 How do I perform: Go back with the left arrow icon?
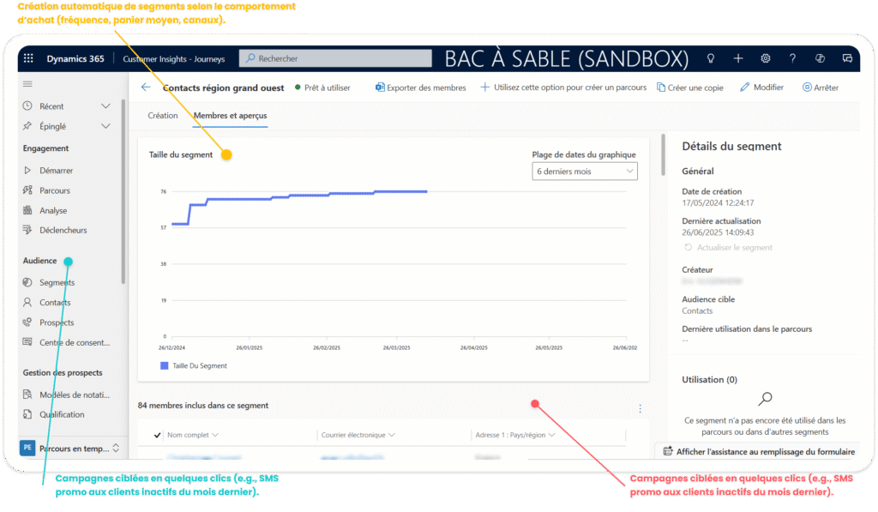coord(146,87)
